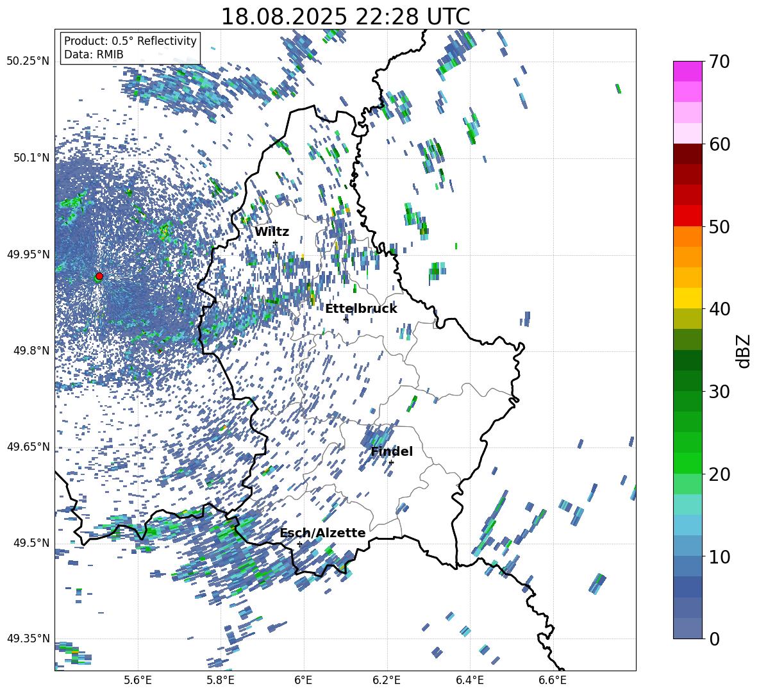
Task: Click the Findel station label
Action: point(392,451)
